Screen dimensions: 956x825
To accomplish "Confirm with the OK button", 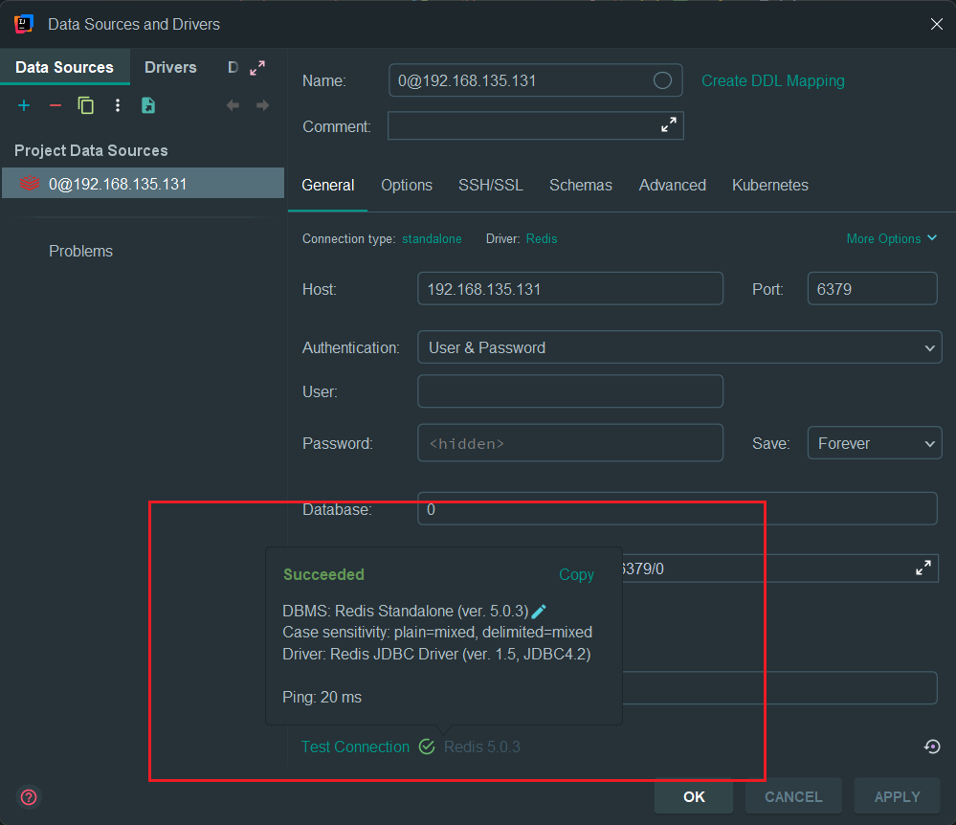I will coord(694,796).
